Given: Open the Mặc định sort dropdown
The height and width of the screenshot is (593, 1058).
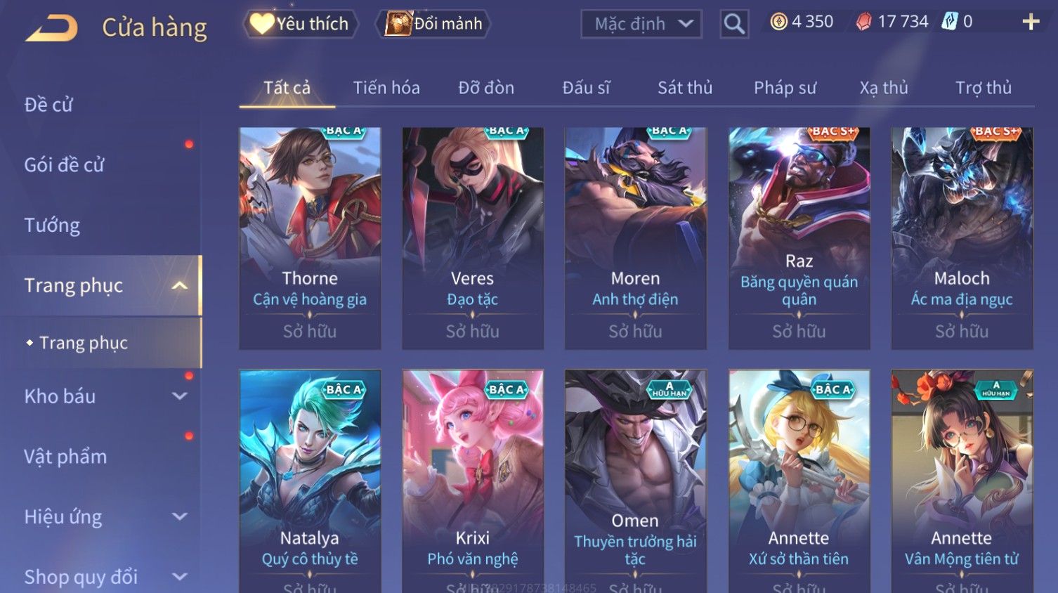Looking at the screenshot, I should [641, 24].
